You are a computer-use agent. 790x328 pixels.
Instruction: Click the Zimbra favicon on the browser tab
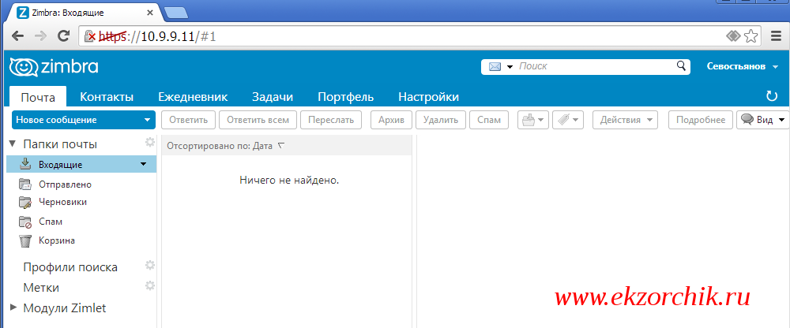tap(23, 13)
